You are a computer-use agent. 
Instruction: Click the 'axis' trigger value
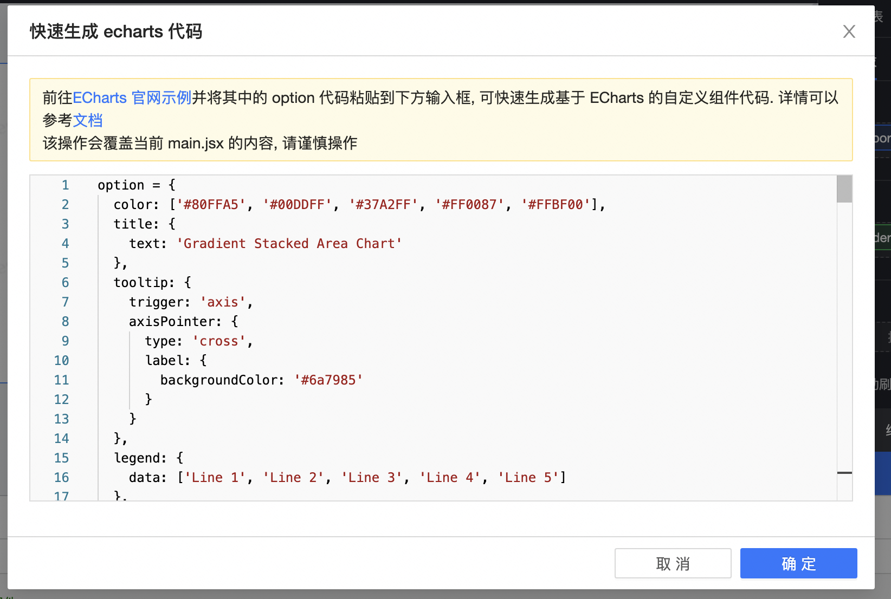[x=223, y=302]
